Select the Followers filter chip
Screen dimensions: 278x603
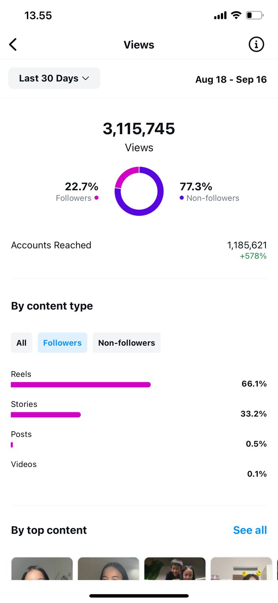point(62,343)
